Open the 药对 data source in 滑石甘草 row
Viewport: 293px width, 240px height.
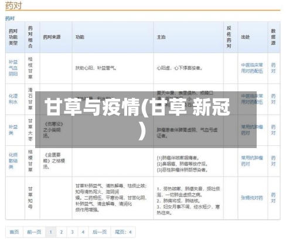point(273,99)
